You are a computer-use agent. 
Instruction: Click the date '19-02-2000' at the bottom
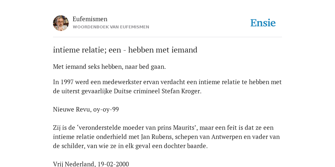tap(113, 164)
